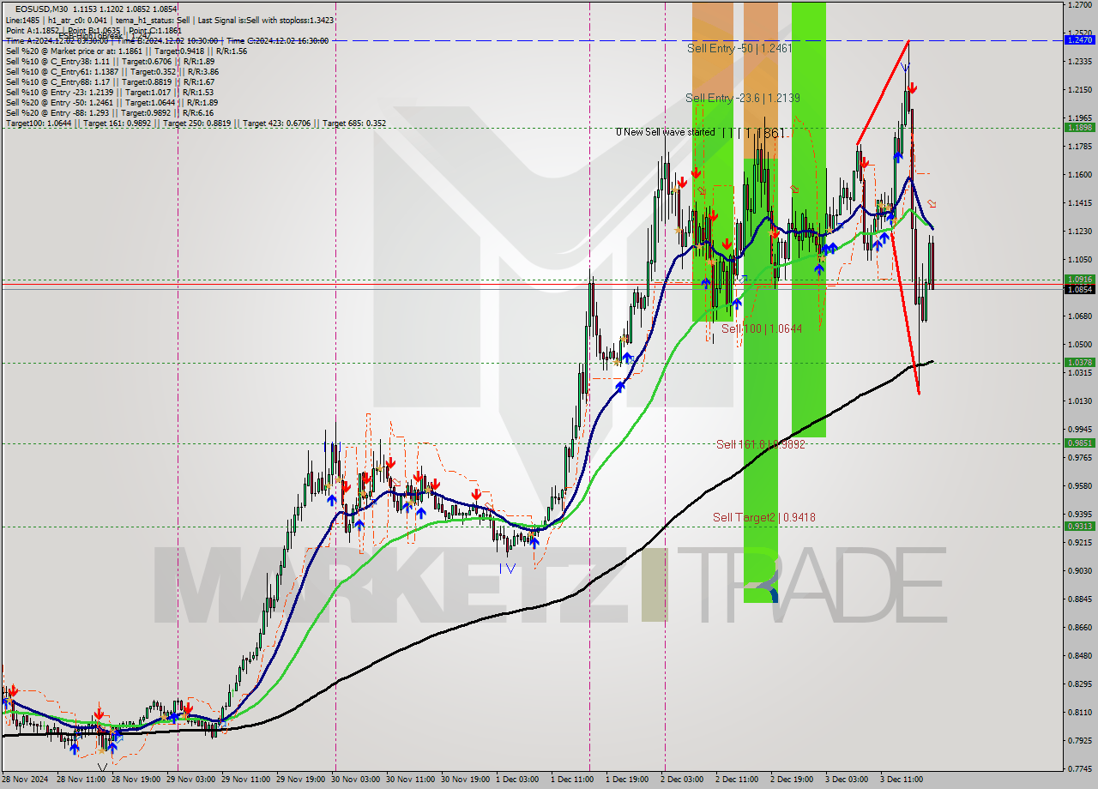Click the 1.0680 price axis value

(1079, 316)
